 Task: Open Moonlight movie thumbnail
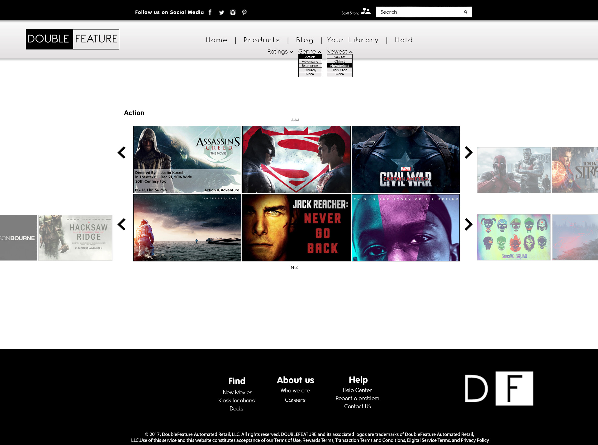pyautogui.click(x=406, y=227)
